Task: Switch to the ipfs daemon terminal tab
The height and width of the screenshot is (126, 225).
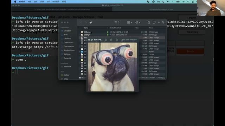Action: pyautogui.click(x=62, y=9)
